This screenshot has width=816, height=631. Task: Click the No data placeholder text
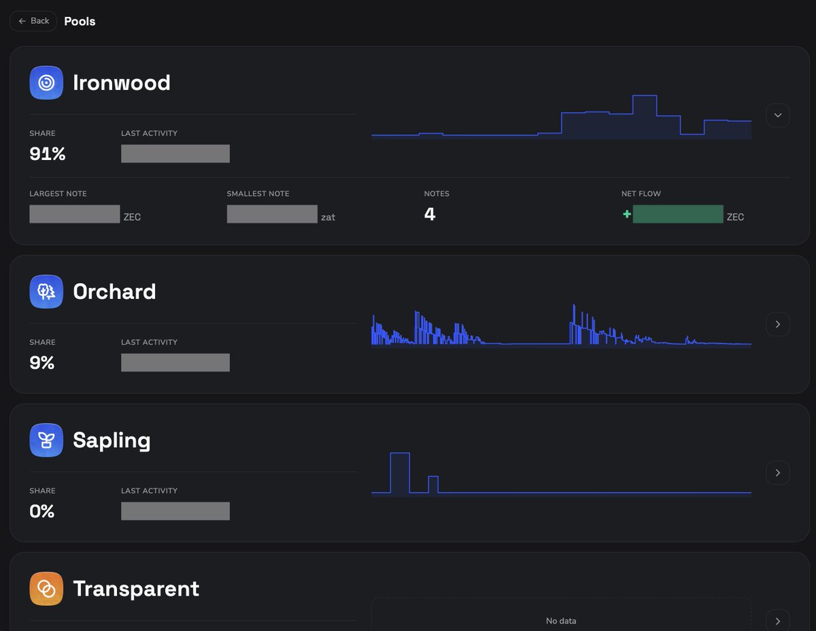561,621
